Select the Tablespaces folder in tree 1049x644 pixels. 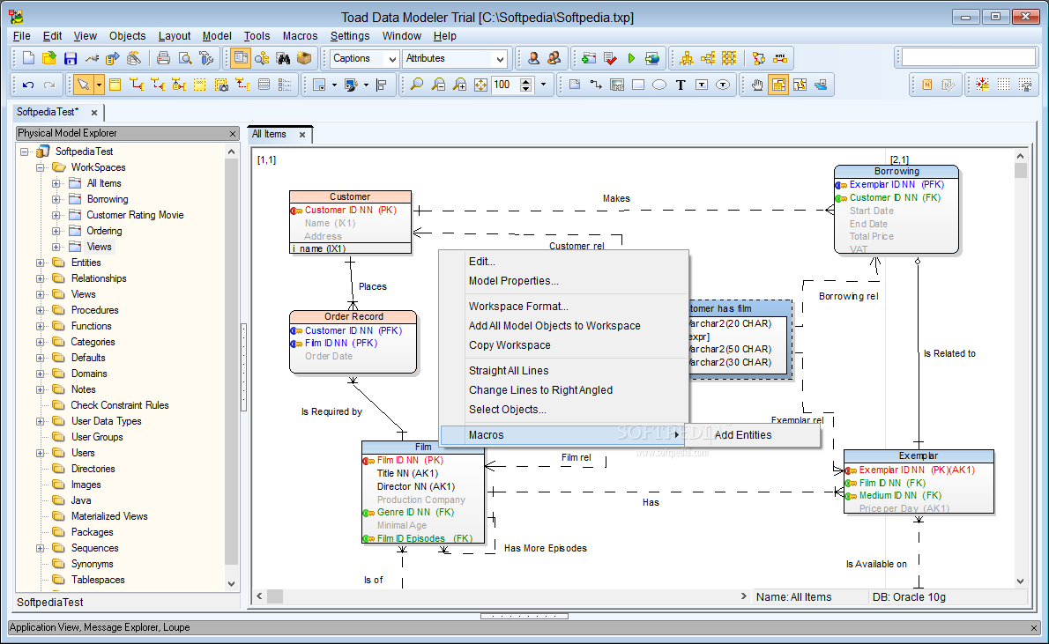(98, 580)
